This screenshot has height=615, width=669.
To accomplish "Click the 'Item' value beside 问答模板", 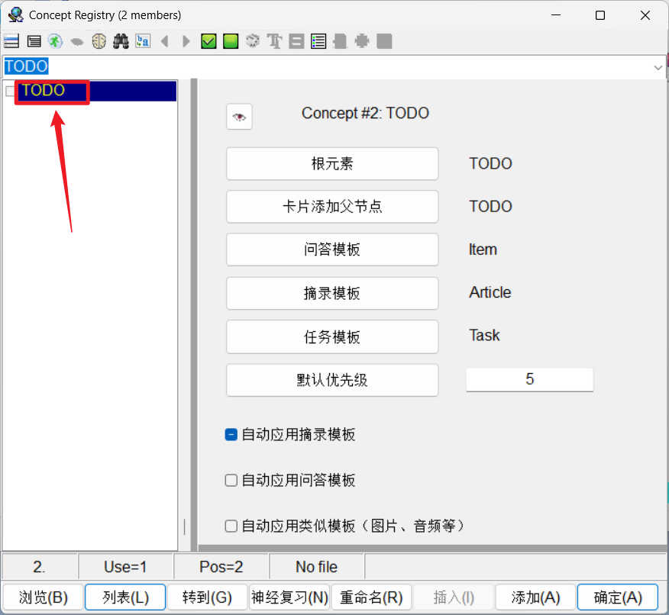I will [483, 250].
